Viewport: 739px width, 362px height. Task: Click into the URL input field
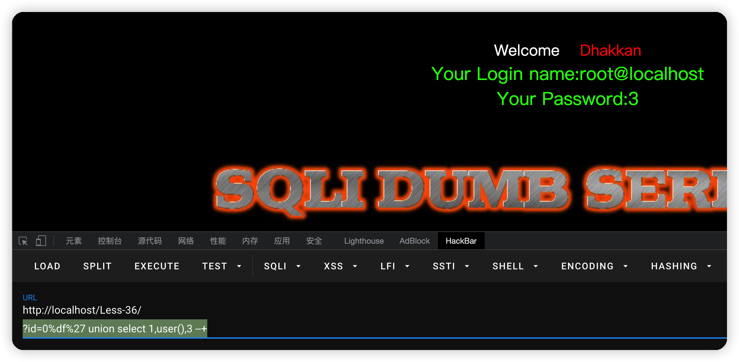pyautogui.click(x=334, y=319)
